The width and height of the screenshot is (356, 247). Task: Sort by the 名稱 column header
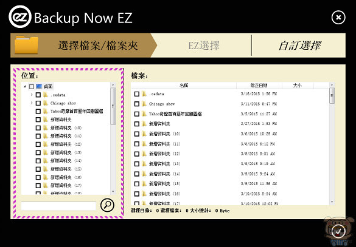184,86
